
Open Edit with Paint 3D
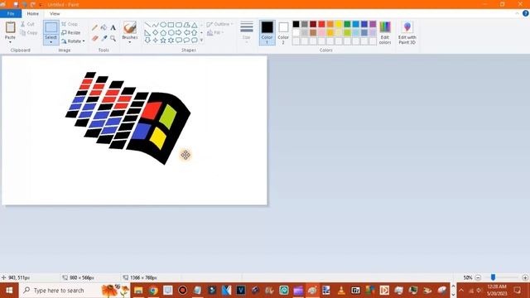pyautogui.click(x=407, y=32)
